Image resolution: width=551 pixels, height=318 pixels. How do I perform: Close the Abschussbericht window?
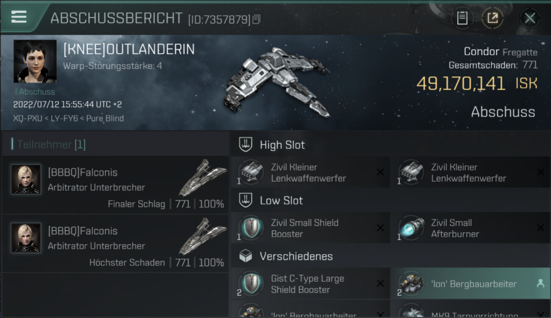(530, 18)
